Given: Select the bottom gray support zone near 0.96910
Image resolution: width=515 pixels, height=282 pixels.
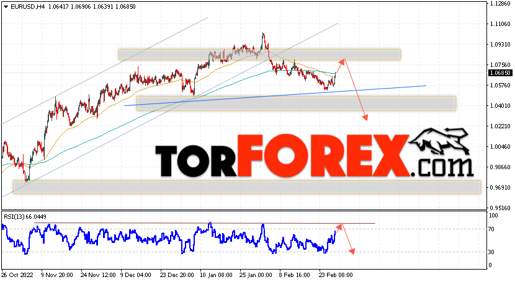Looking at the screenshot, I should 247,187.
